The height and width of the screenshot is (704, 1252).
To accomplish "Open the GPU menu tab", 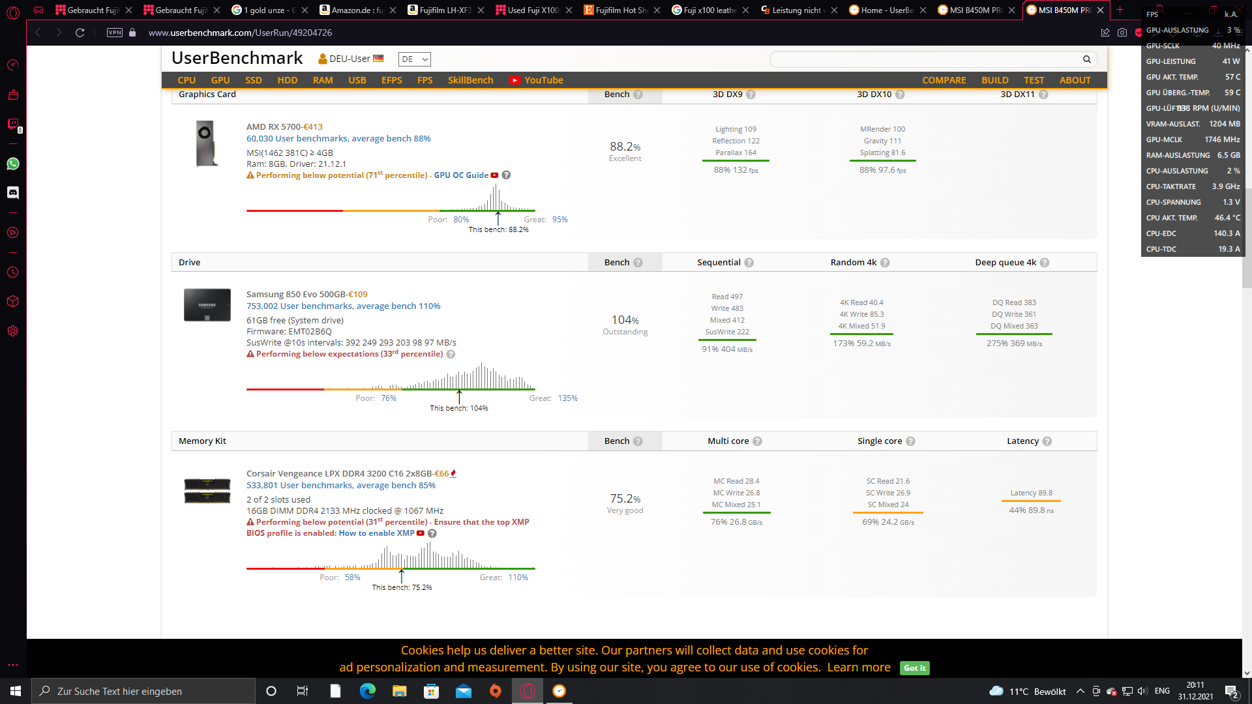I will [x=220, y=80].
